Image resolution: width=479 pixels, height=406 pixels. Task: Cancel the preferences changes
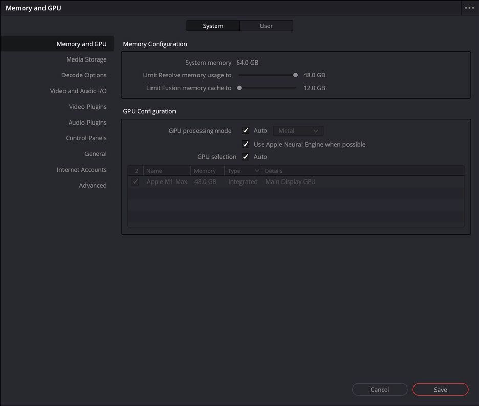[380, 389]
